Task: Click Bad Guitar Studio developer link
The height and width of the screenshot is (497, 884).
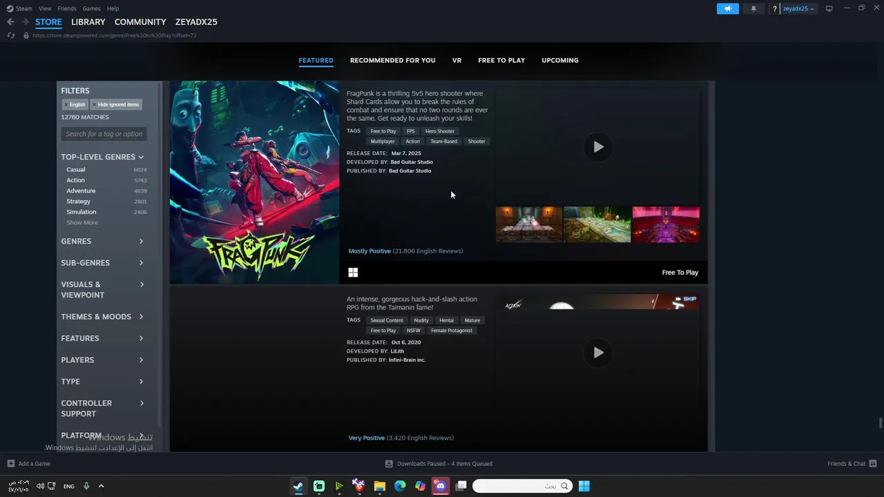Action: pyautogui.click(x=412, y=162)
